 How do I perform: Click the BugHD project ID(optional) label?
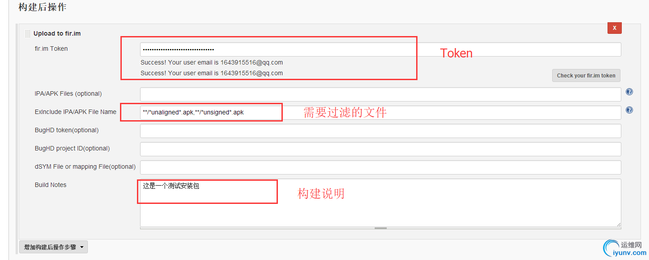72,148
